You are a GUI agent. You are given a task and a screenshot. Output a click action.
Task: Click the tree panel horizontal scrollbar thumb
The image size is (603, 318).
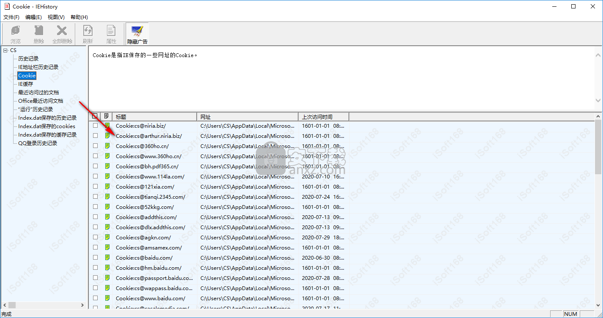click(13, 305)
